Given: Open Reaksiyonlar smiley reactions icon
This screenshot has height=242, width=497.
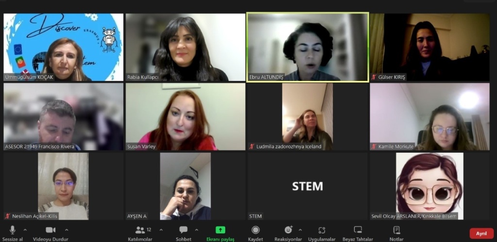Looking at the screenshot, I should click(288, 230).
